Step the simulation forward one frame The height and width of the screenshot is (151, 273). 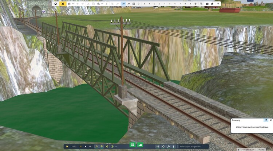(x=90, y=147)
